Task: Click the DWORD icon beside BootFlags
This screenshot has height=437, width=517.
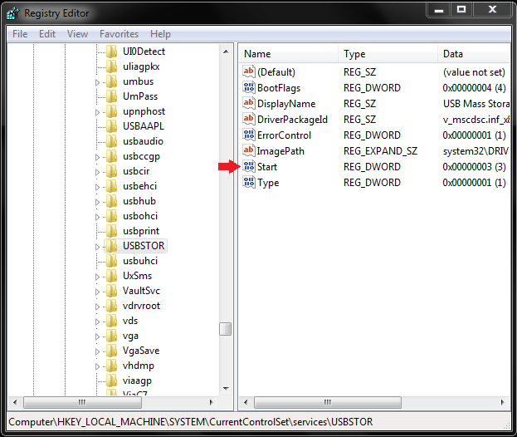Action: pos(249,87)
